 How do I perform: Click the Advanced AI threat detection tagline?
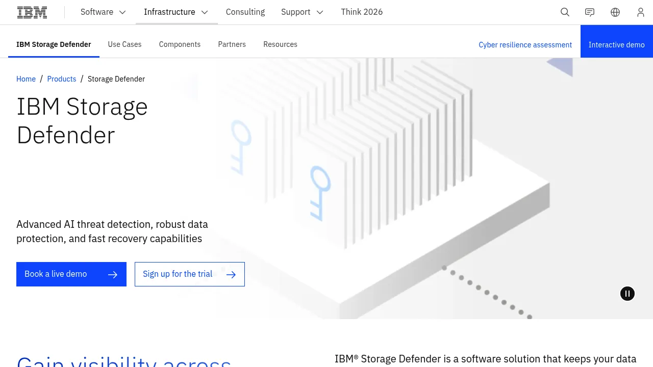tap(112, 231)
